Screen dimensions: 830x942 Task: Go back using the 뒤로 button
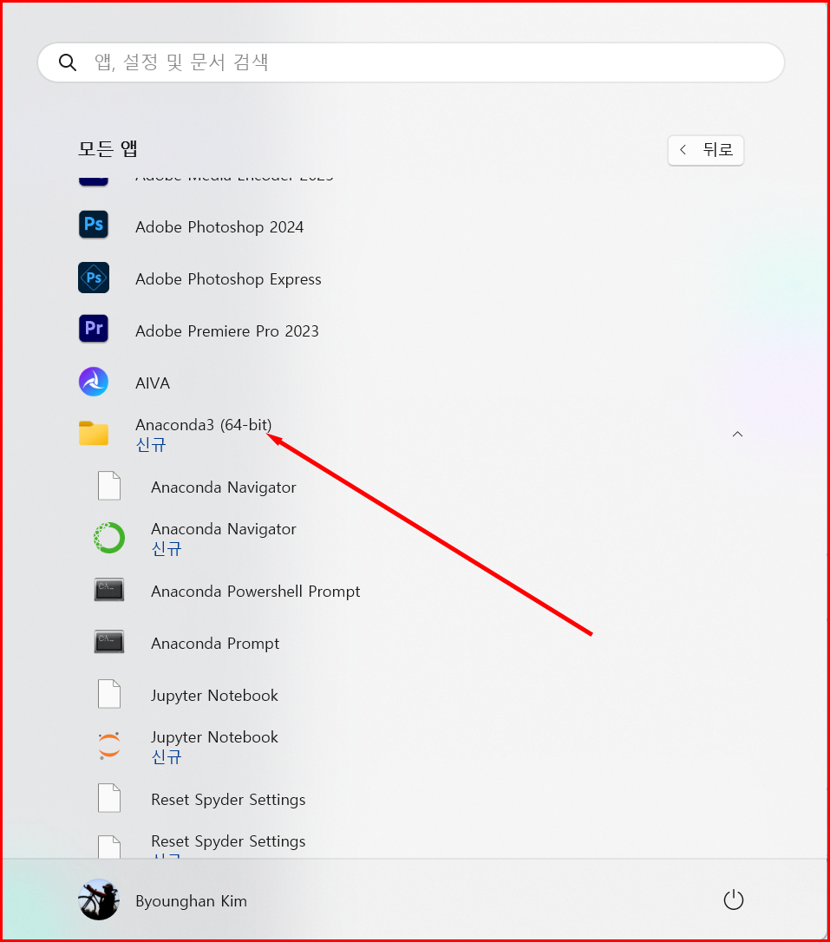pyautogui.click(x=706, y=149)
